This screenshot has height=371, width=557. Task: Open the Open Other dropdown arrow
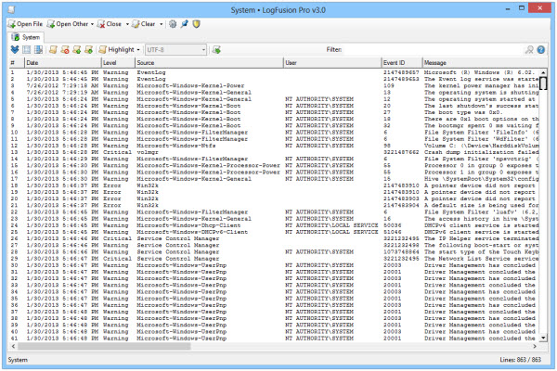point(92,22)
